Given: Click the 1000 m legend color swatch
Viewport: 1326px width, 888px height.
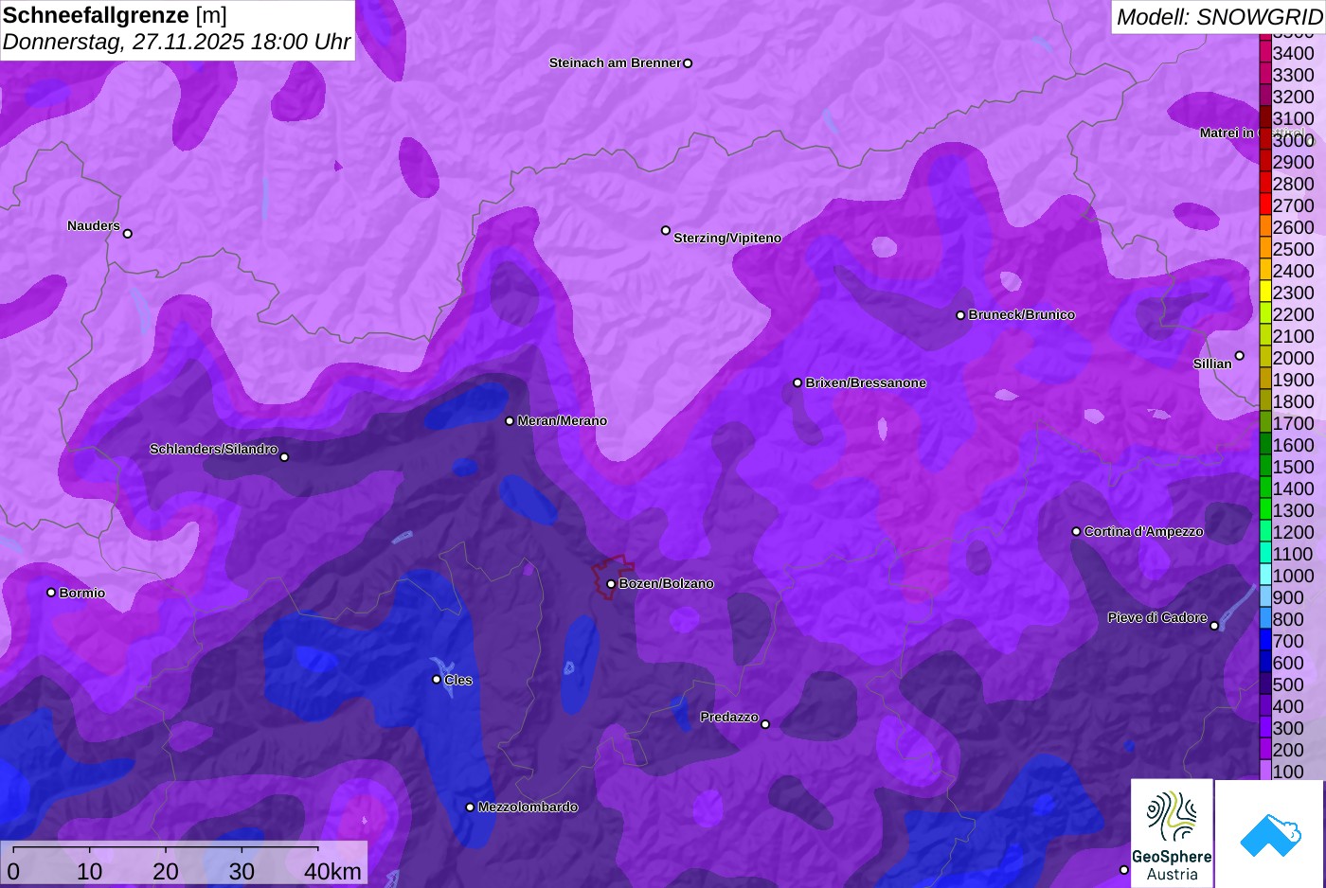Looking at the screenshot, I should (x=1265, y=574).
